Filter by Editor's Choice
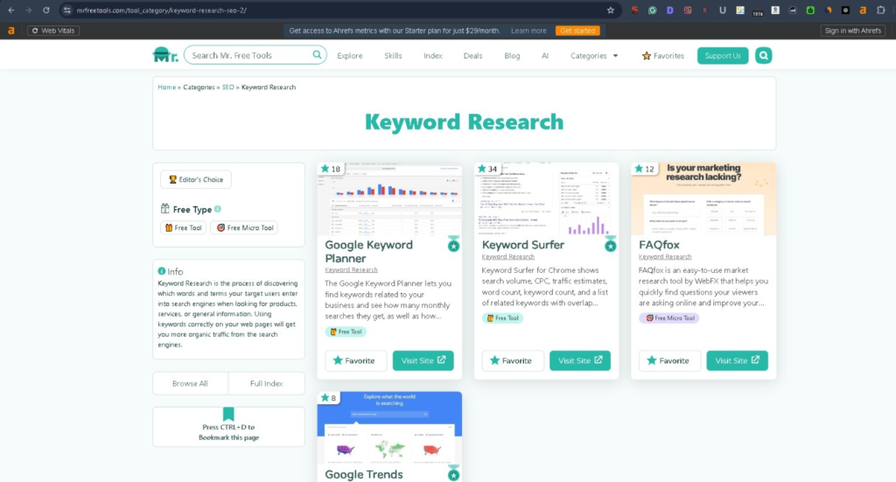 [x=196, y=179]
